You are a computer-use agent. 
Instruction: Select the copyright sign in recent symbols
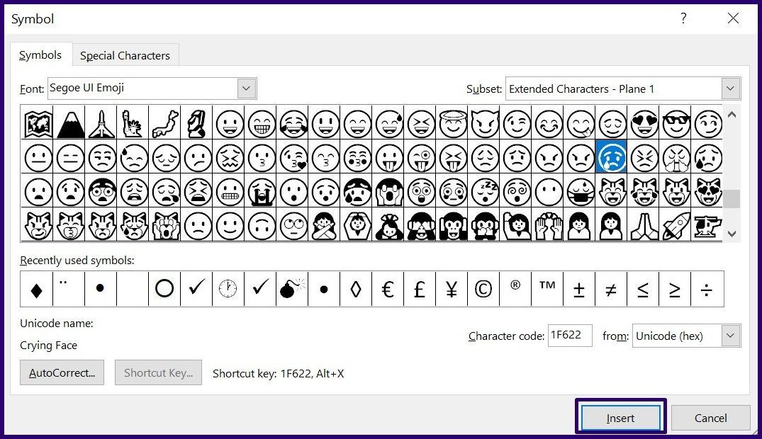(x=483, y=289)
